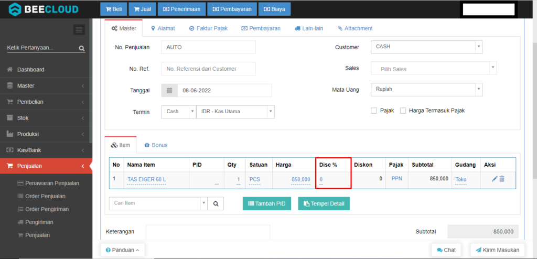Click the No. Penjualan AUTO field
The width and height of the screenshot is (537, 259).
[x=209, y=47]
